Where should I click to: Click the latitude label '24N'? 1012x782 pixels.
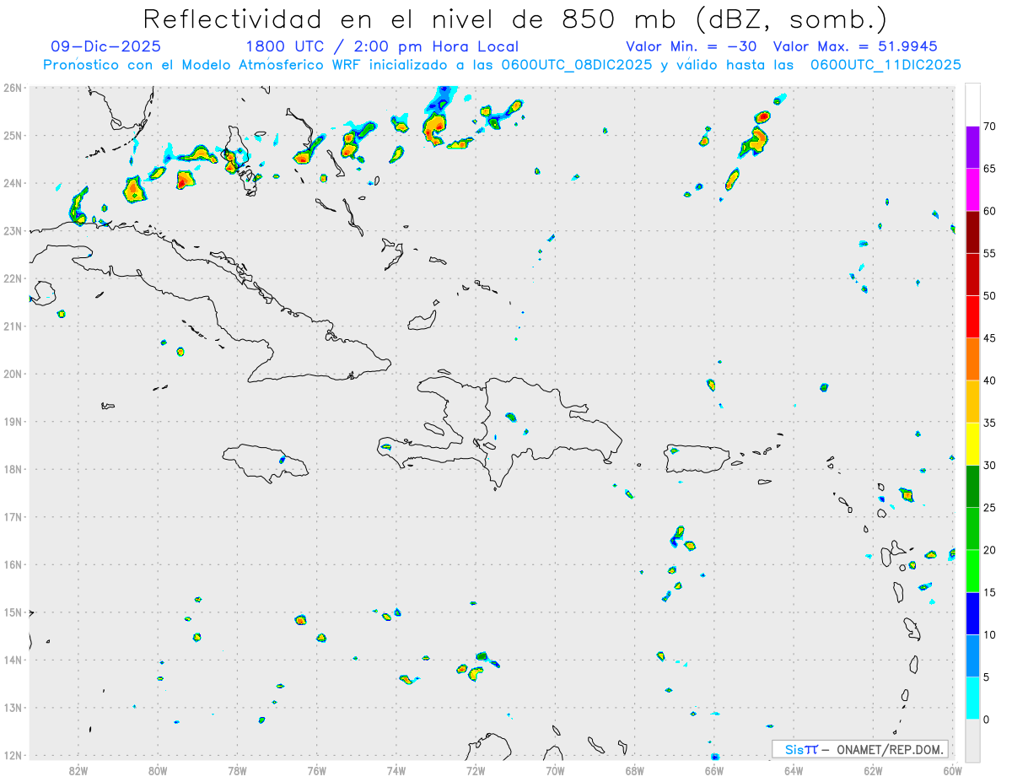coord(12,183)
